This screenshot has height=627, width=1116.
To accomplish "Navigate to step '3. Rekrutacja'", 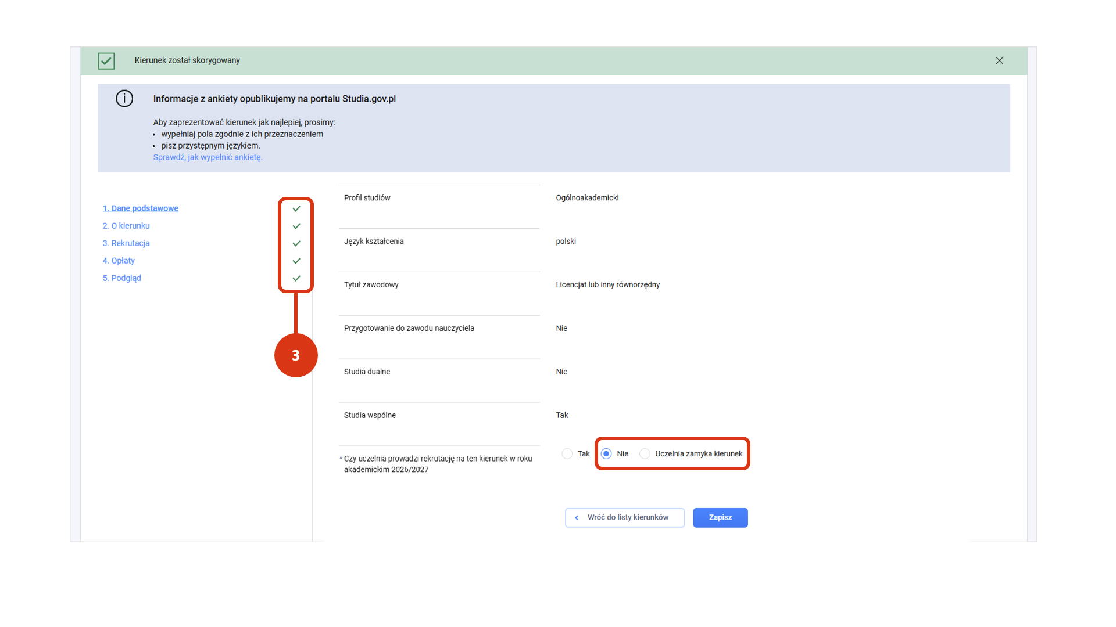I will click(126, 243).
